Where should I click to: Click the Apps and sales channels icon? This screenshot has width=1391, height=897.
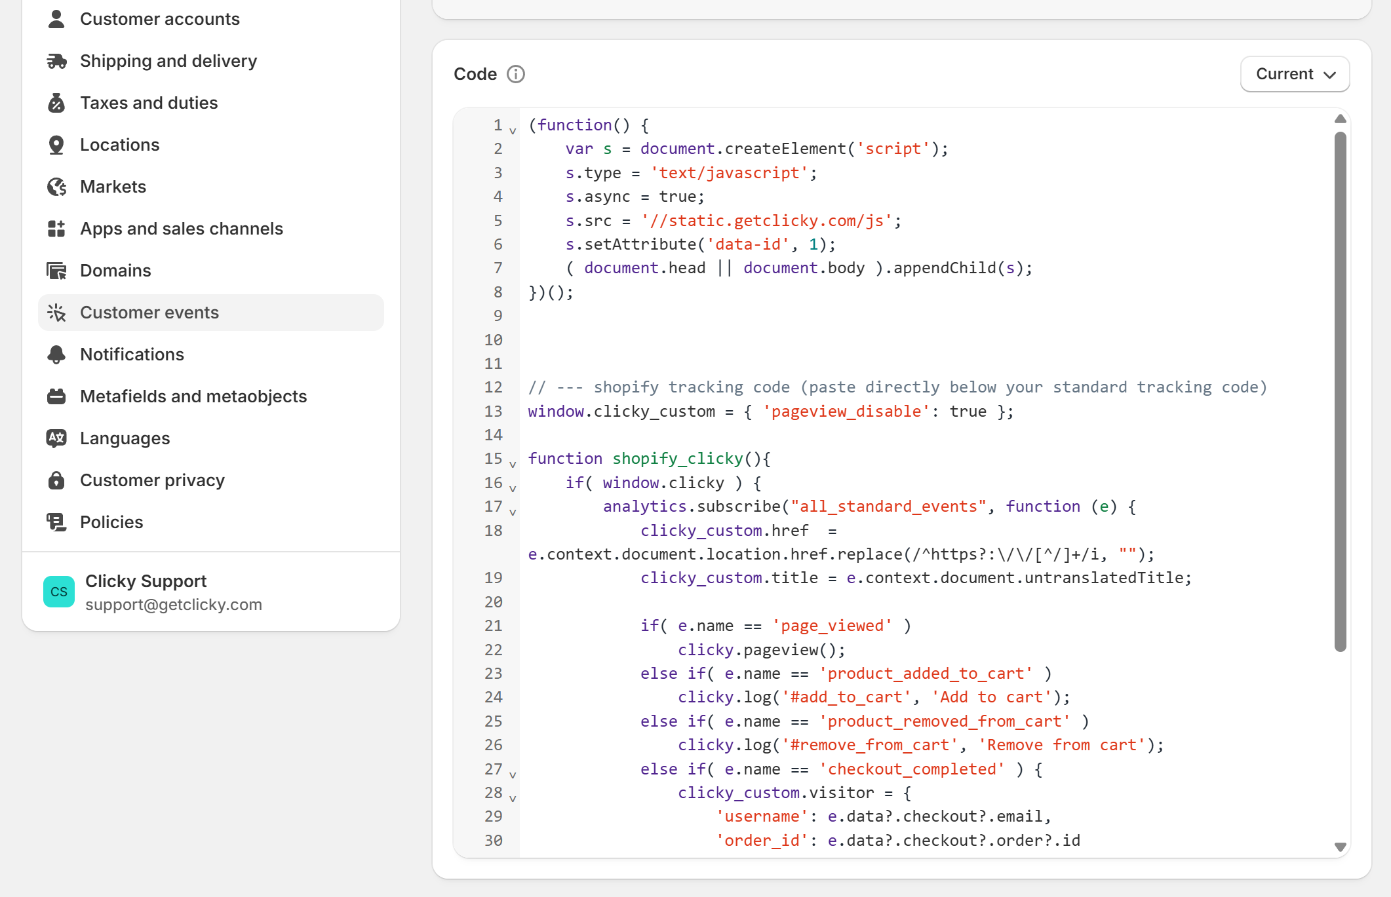click(x=56, y=229)
